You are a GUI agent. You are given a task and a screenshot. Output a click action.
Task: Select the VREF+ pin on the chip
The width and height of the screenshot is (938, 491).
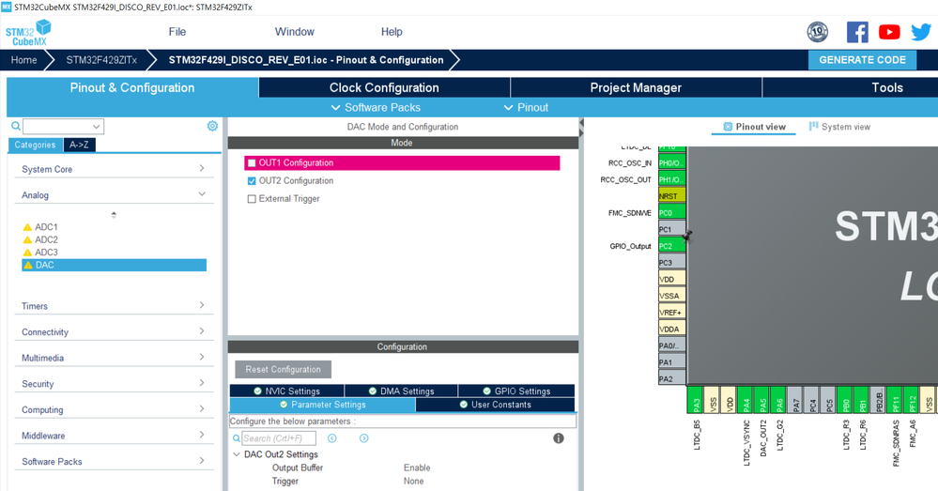pyautogui.click(x=671, y=313)
